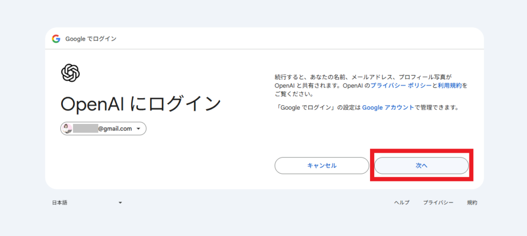
Task: Open the 日本語 language dropdown
Action: click(x=86, y=203)
